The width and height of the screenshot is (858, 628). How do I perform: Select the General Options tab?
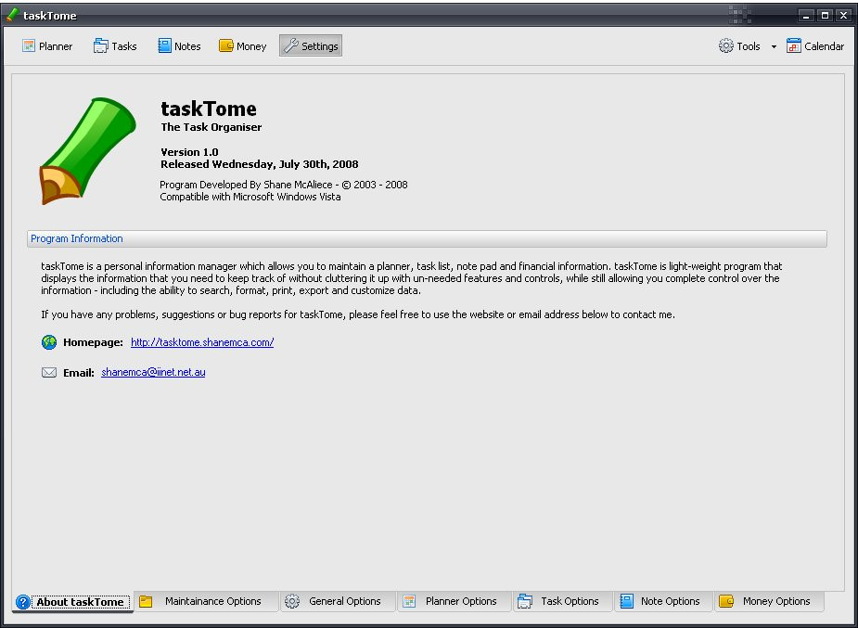point(339,601)
